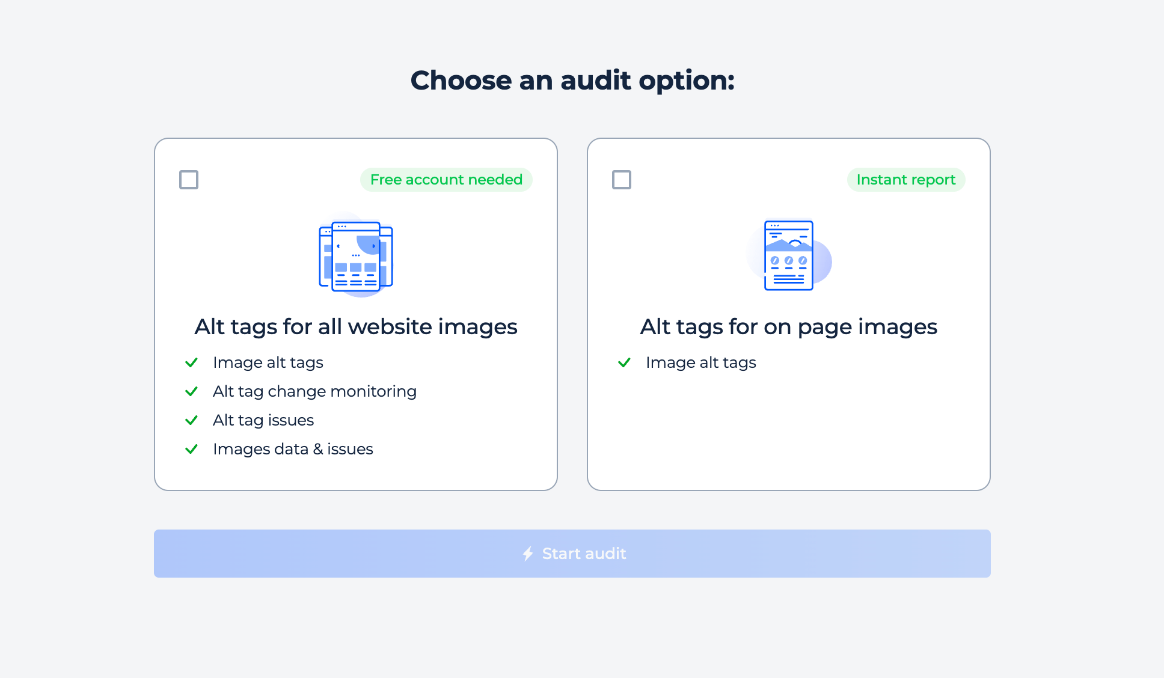Click the lightning bolt icon on Start audit
Image resolution: width=1164 pixels, height=678 pixels.
coord(528,554)
